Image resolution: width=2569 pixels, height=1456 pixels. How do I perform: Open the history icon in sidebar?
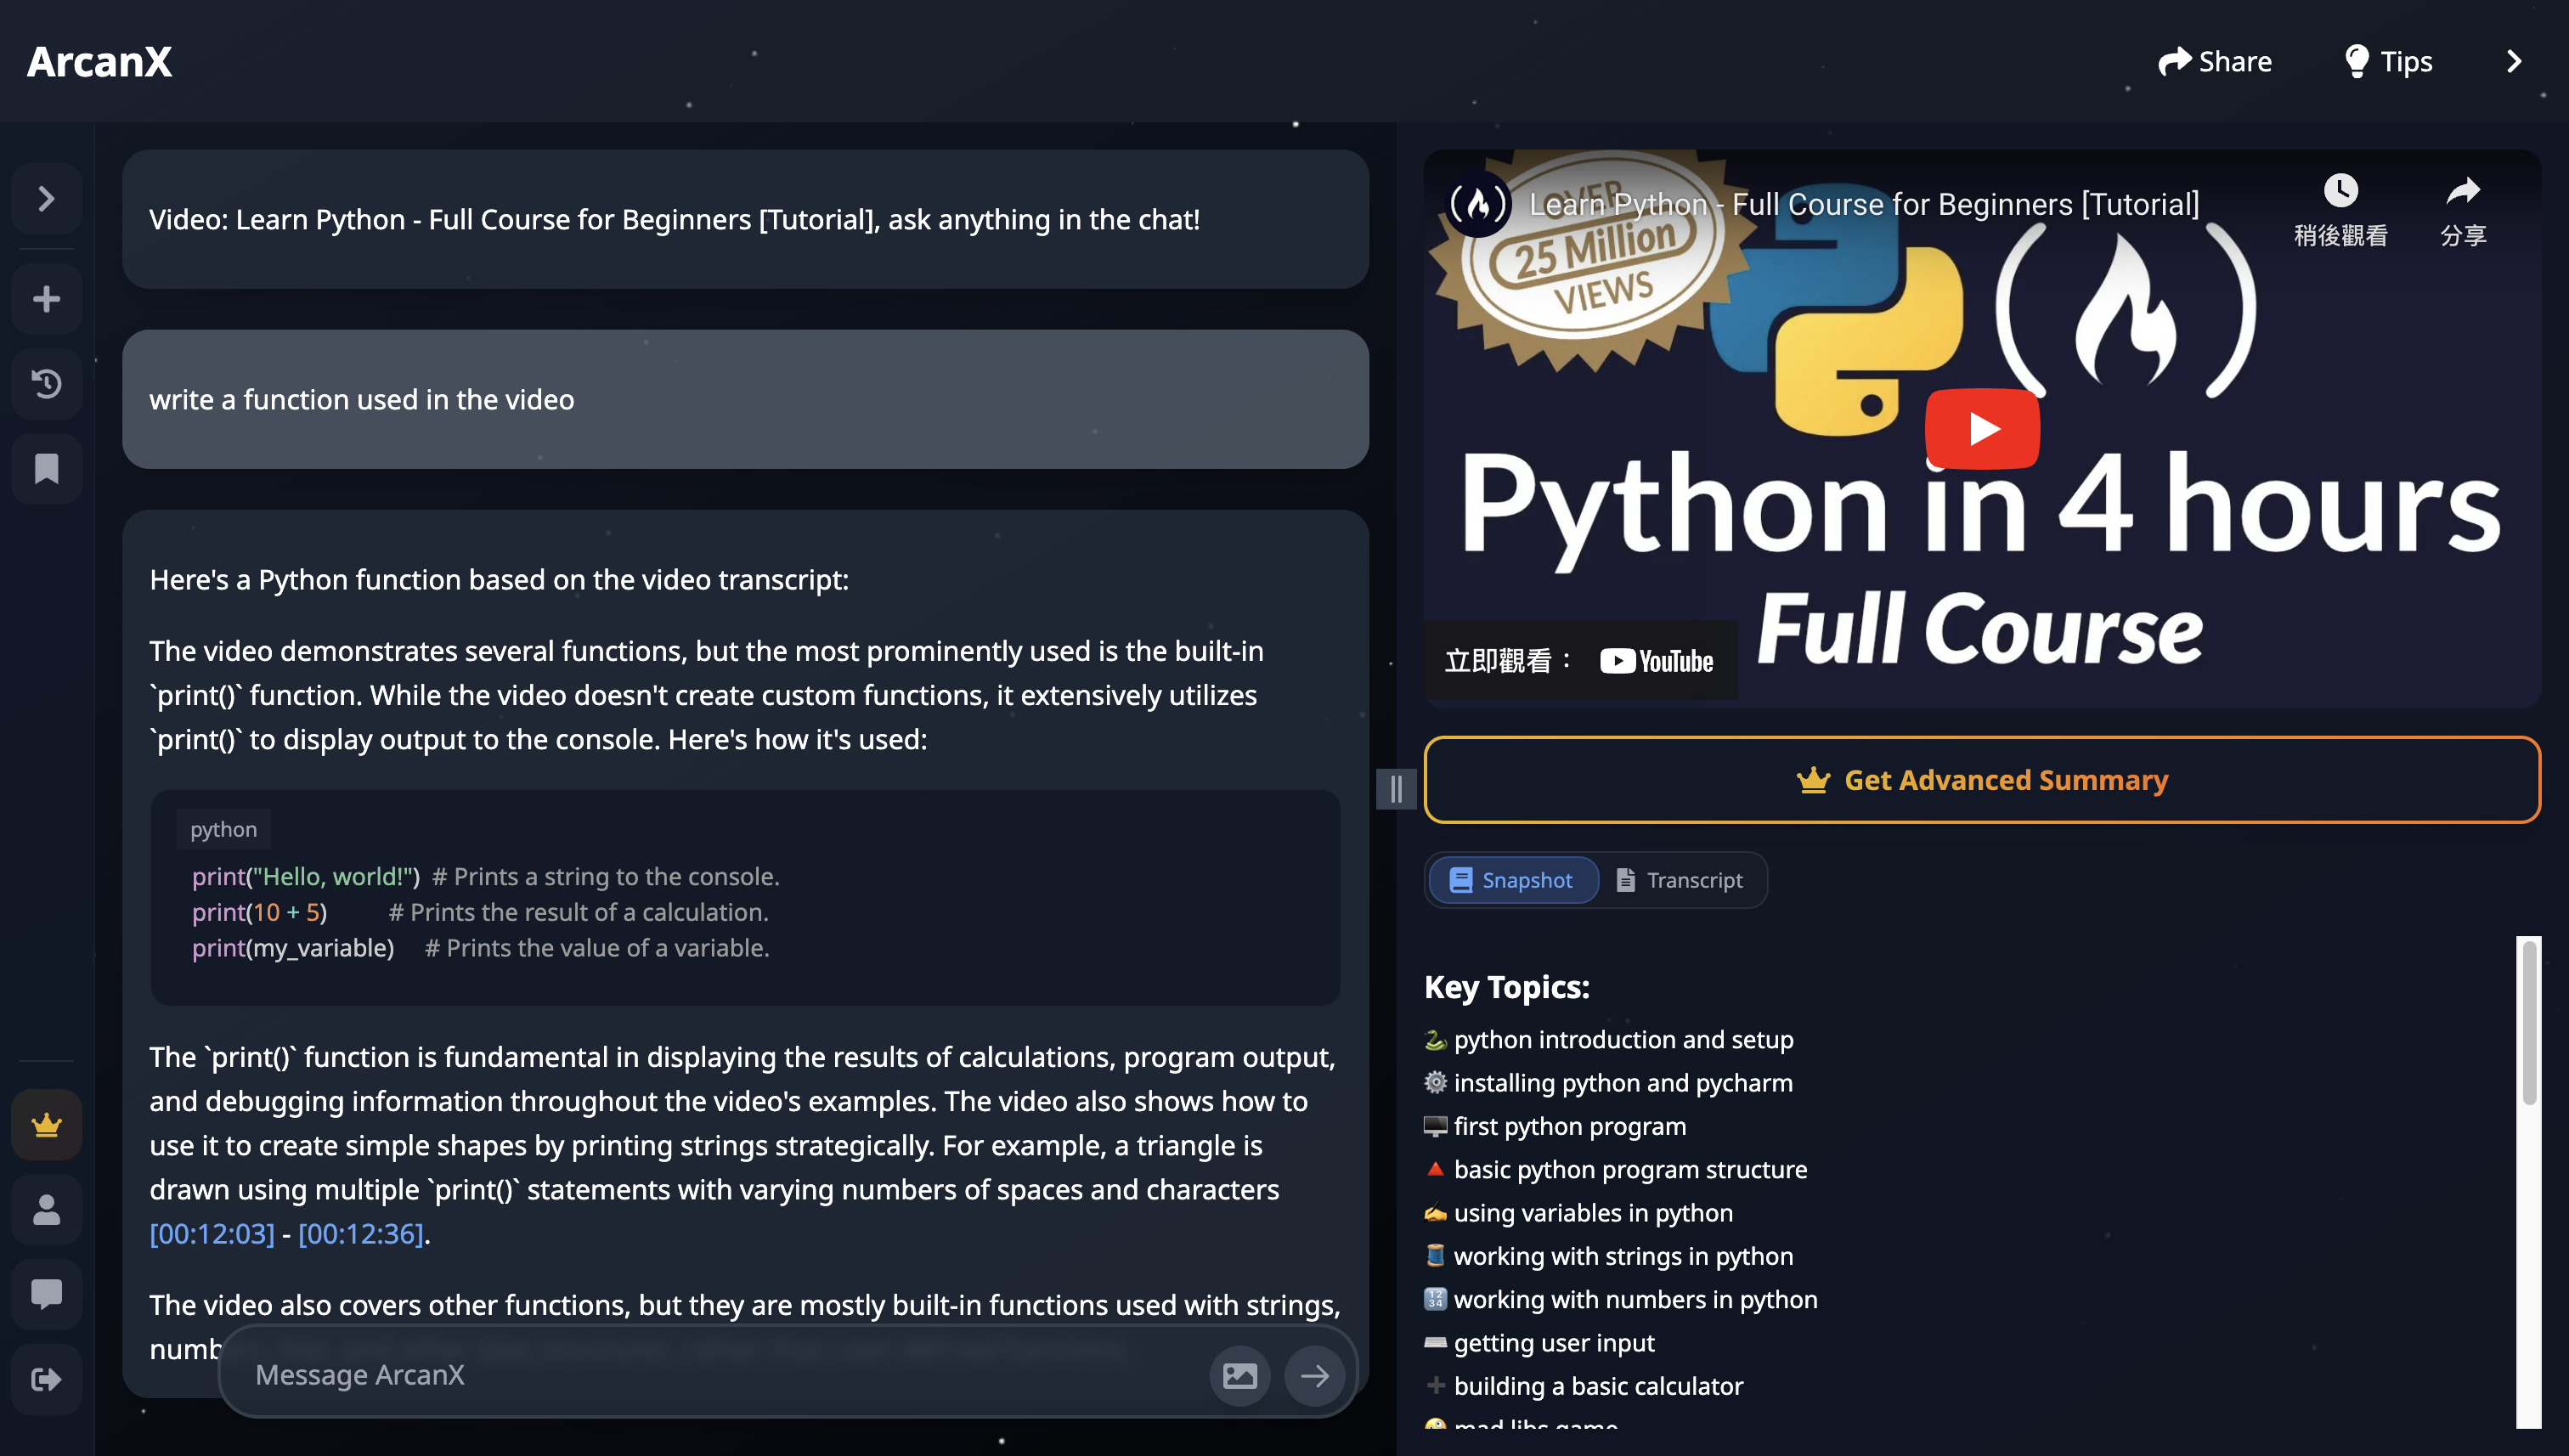click(46, 384)
